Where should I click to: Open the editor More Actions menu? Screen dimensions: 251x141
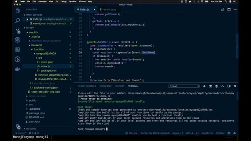(x=235, y=9)
